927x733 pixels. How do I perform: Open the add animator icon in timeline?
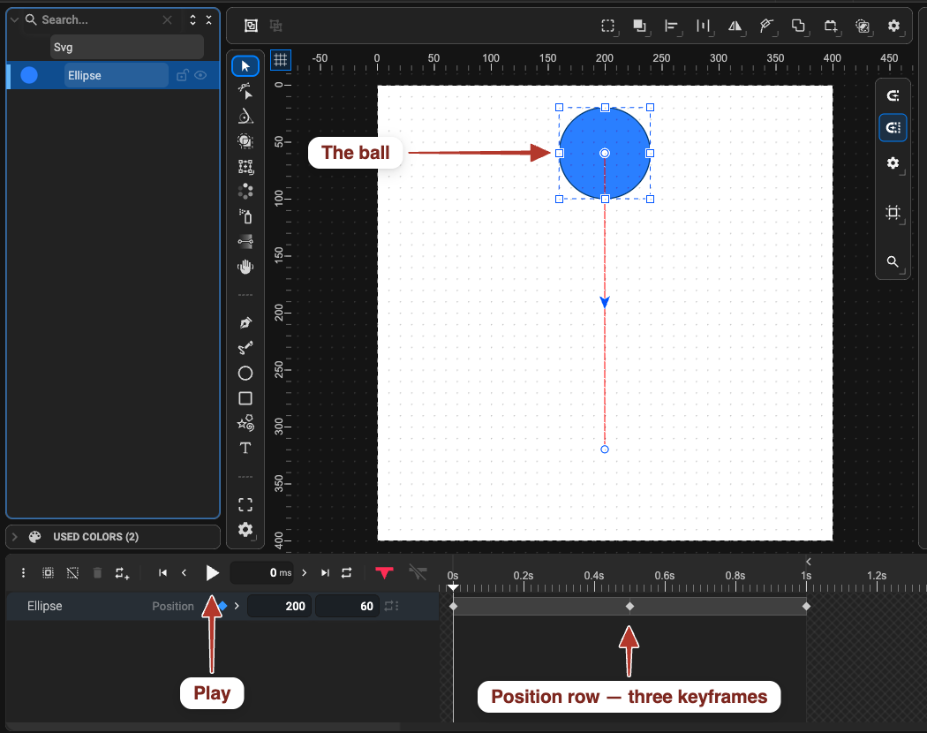122,572
